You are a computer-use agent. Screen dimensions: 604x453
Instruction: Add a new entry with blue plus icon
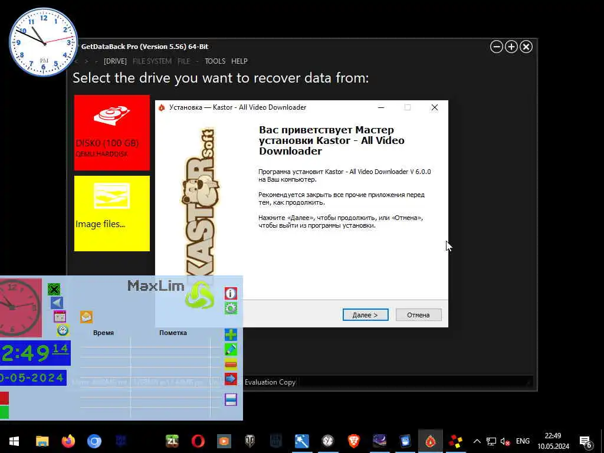coord(231,334)
